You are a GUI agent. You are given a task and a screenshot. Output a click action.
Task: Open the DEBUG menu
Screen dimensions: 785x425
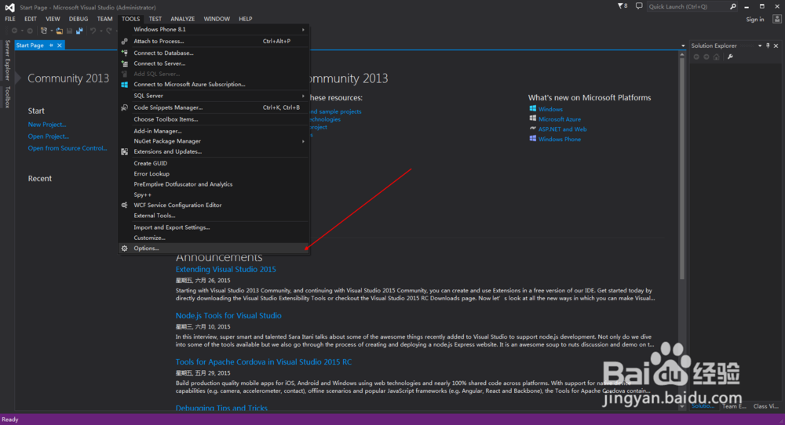pyautogui.click(x=78, y=19)
